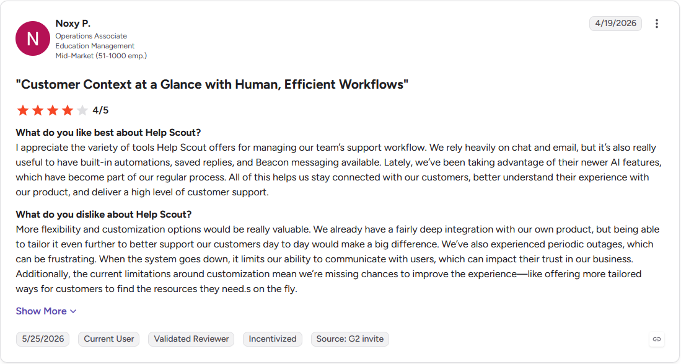Click the first orange rating star
Image resolution: width=681 pixels, height=364 pixels.
point(22,110)
